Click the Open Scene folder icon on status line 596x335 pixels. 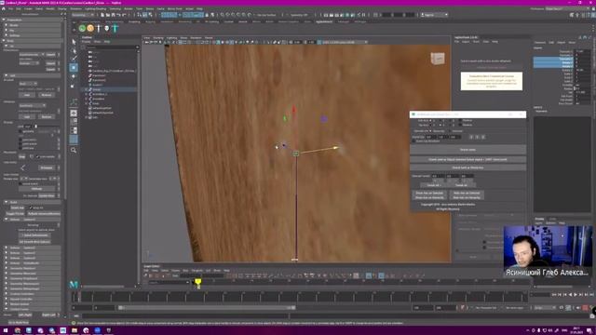[x=108, y=15]
